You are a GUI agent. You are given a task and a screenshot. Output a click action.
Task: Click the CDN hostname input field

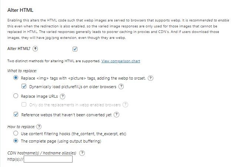pos(48,159)
